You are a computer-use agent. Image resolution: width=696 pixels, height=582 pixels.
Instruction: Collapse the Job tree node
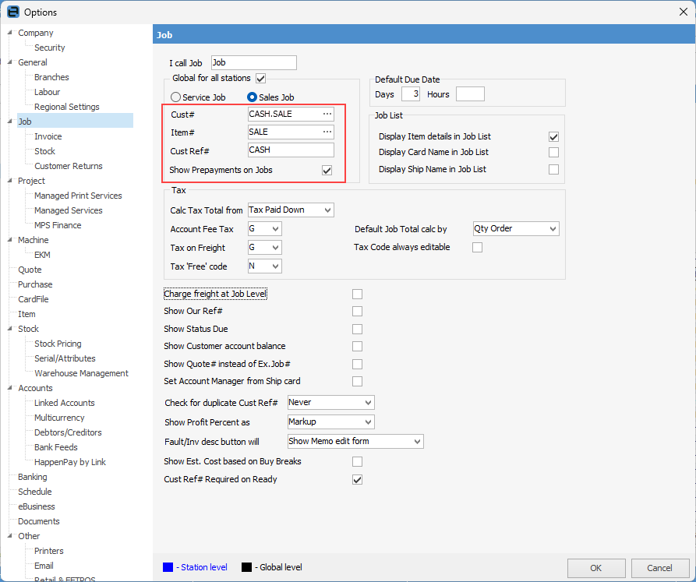point(10,122)
